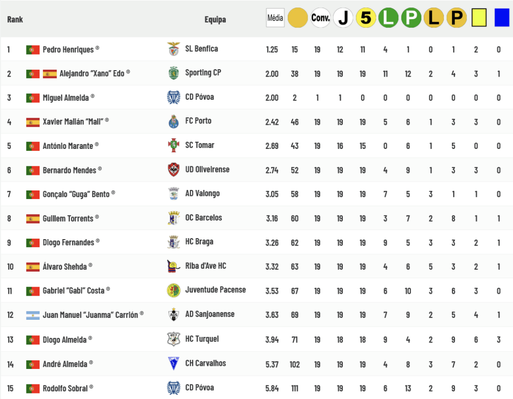
Task: Open the OC Barcelos team link
Action: point(203,218)
